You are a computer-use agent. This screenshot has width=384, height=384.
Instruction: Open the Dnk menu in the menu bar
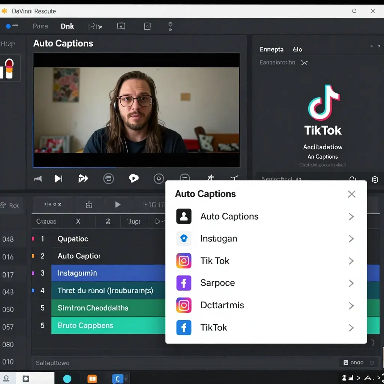[67, 26]
